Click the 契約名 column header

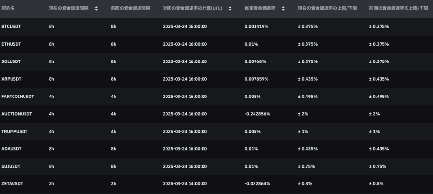pyautogui.click(x=8, y=8)
